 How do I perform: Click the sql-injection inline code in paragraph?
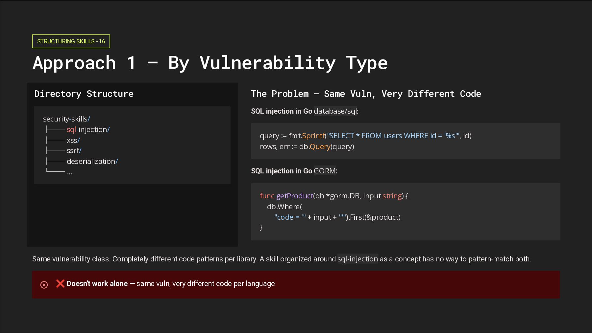(x=358, y=259)
